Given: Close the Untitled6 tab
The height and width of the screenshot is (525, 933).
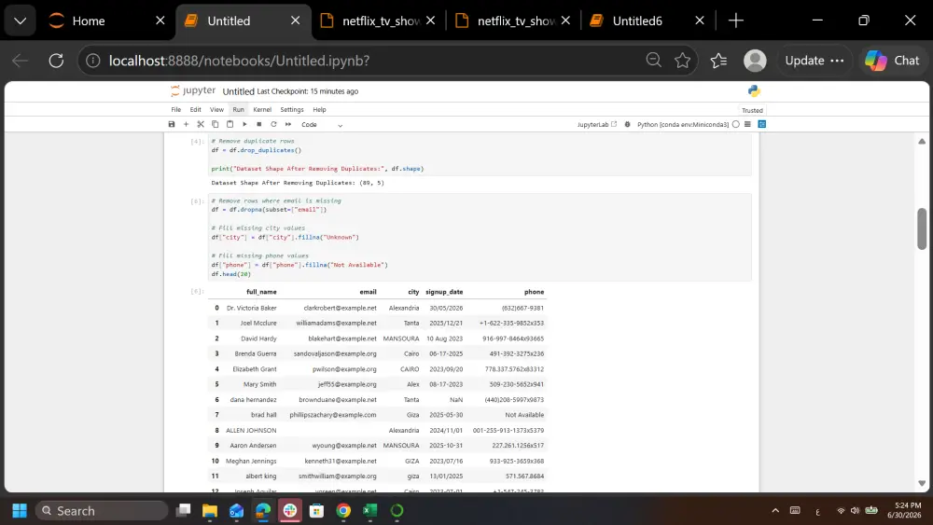Looking at the screenshot, I should pos(700,21).
